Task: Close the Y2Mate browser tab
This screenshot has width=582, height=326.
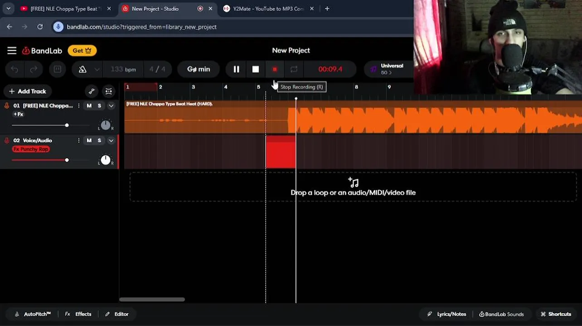Action: 312,9
